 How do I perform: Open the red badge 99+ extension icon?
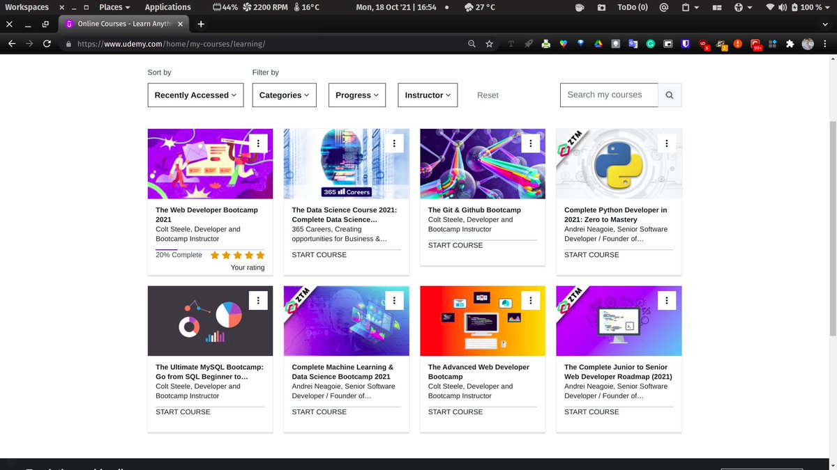[756, 45]
